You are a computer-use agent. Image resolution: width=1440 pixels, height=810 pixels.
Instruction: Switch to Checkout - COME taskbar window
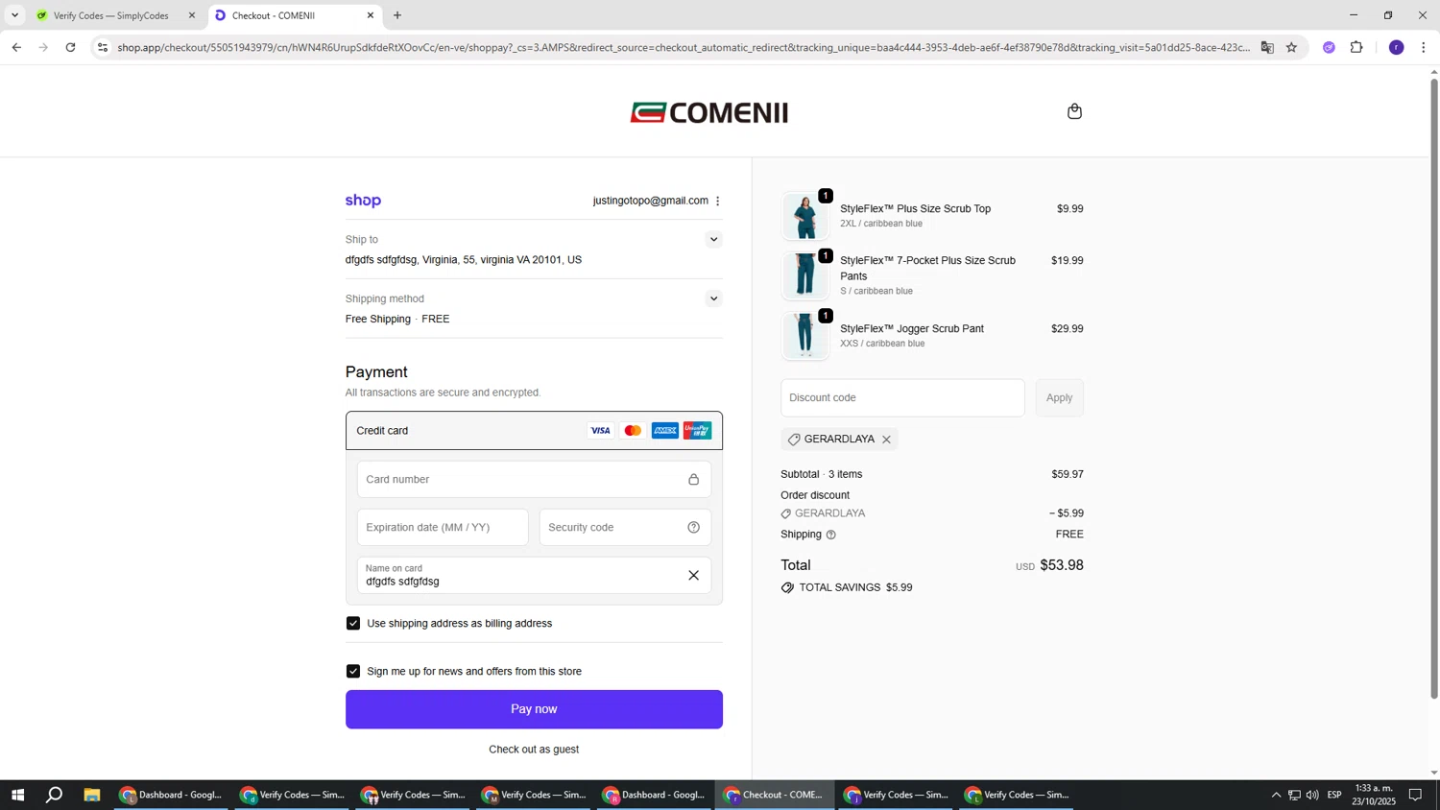[x=775, y=795]
